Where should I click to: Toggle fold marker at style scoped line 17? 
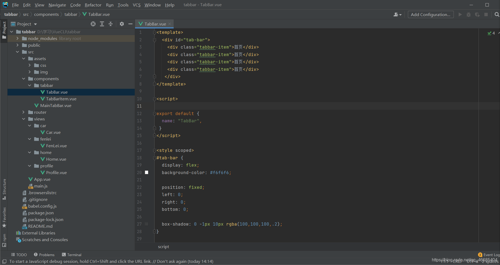pyautogui.click(x=155, y=150)
